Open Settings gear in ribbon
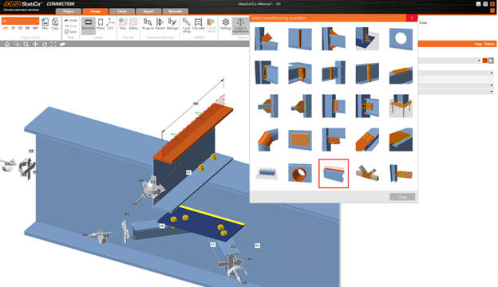 [x=226, y=24]
